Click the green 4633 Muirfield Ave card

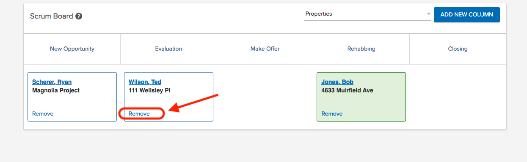pos(361,97)
